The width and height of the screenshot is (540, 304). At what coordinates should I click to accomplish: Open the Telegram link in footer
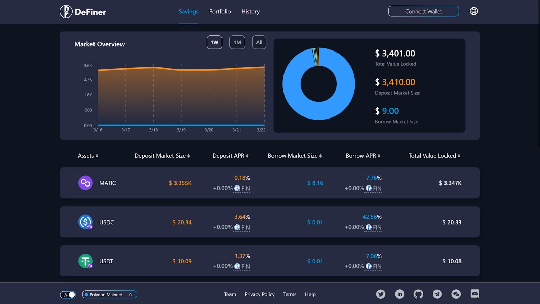tap(437, 294)
